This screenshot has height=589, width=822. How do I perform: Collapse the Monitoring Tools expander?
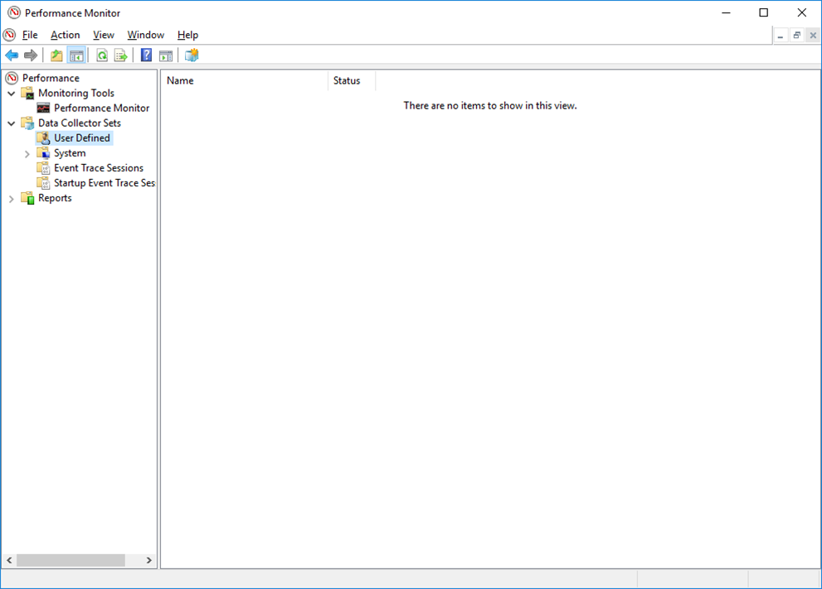[x=12, y=94]
